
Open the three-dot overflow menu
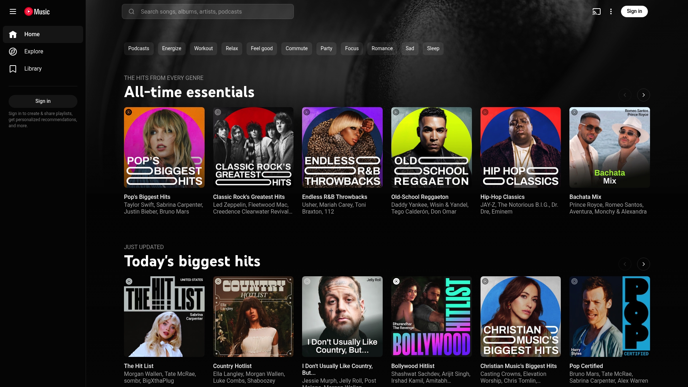(x=611, y=11)
